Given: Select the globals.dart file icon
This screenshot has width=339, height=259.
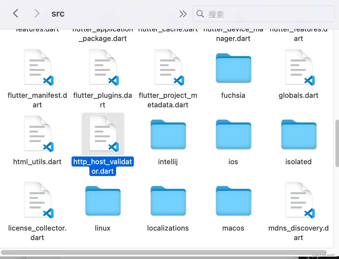Looking at the screenshot, I should pyautogui.click(x=300, y=68).
